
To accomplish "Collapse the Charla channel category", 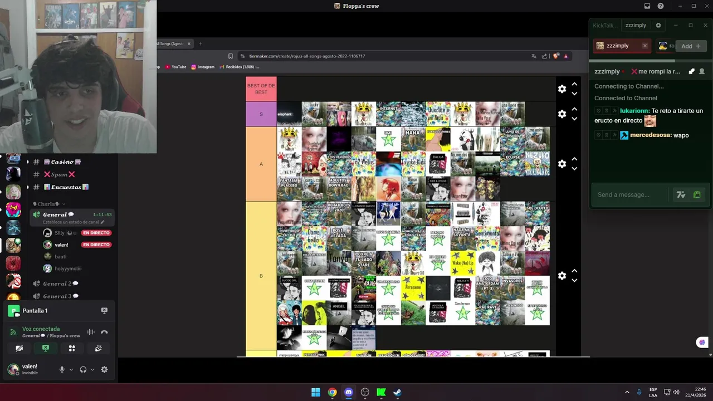I will [49, 204].
